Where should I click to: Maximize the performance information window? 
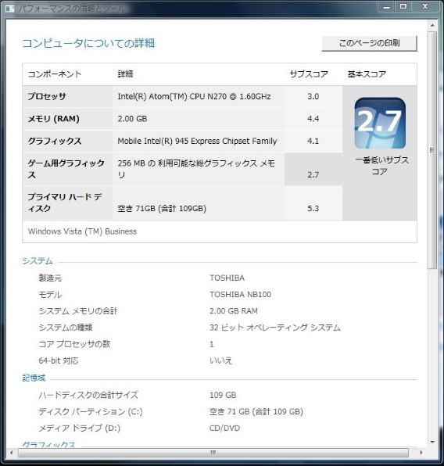tap(403, 6)
